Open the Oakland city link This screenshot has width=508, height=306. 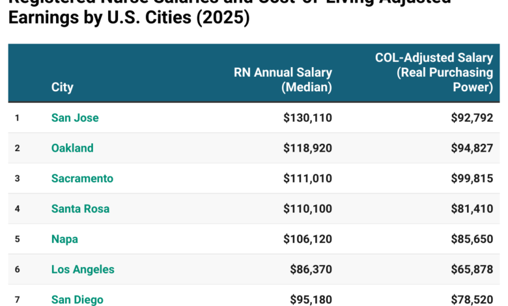pos(72,148)
